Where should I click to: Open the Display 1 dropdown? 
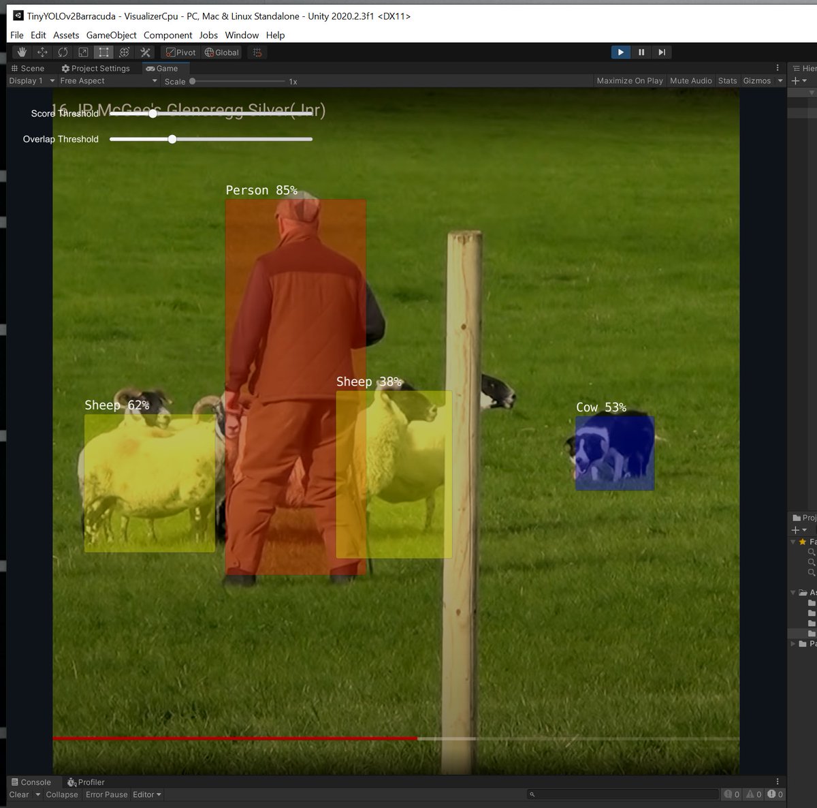27,80
